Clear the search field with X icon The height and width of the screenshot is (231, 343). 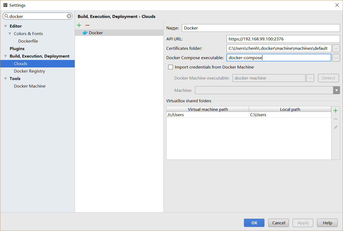[x=69, y=16]
